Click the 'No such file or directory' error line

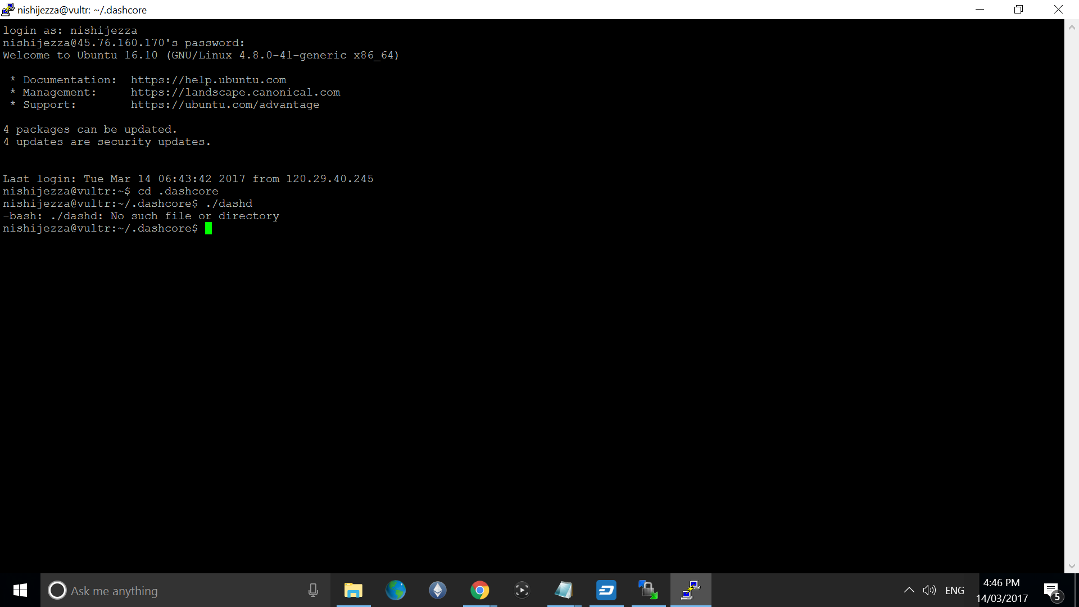click(141, 216)
